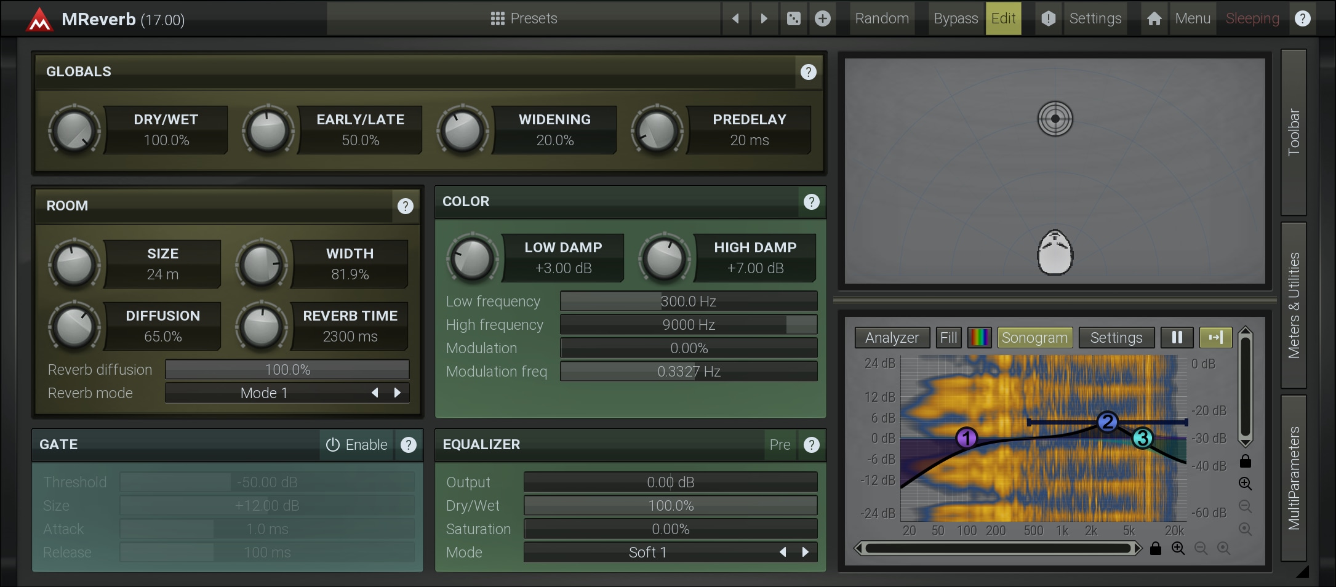Open the Reverb mode dropdown
1336x587 pixels.
[265, 393]
